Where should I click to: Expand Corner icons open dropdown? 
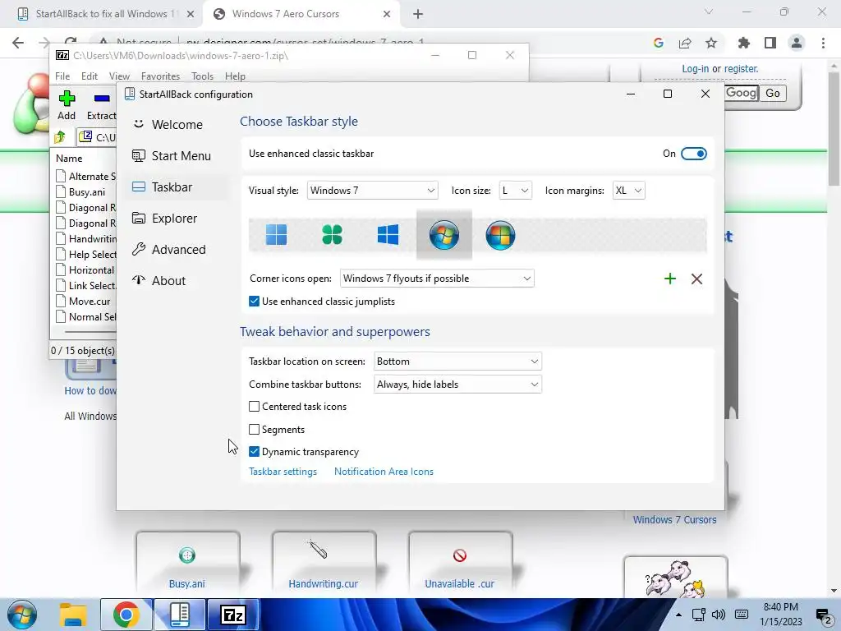437,279
